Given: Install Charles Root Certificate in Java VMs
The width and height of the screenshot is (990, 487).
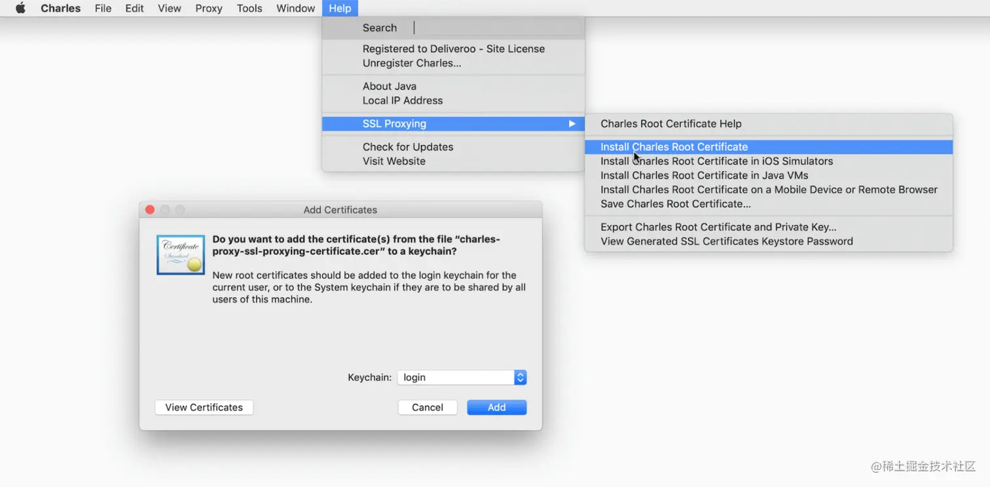Looking at the screenshot, I should [x=769, y=176].
